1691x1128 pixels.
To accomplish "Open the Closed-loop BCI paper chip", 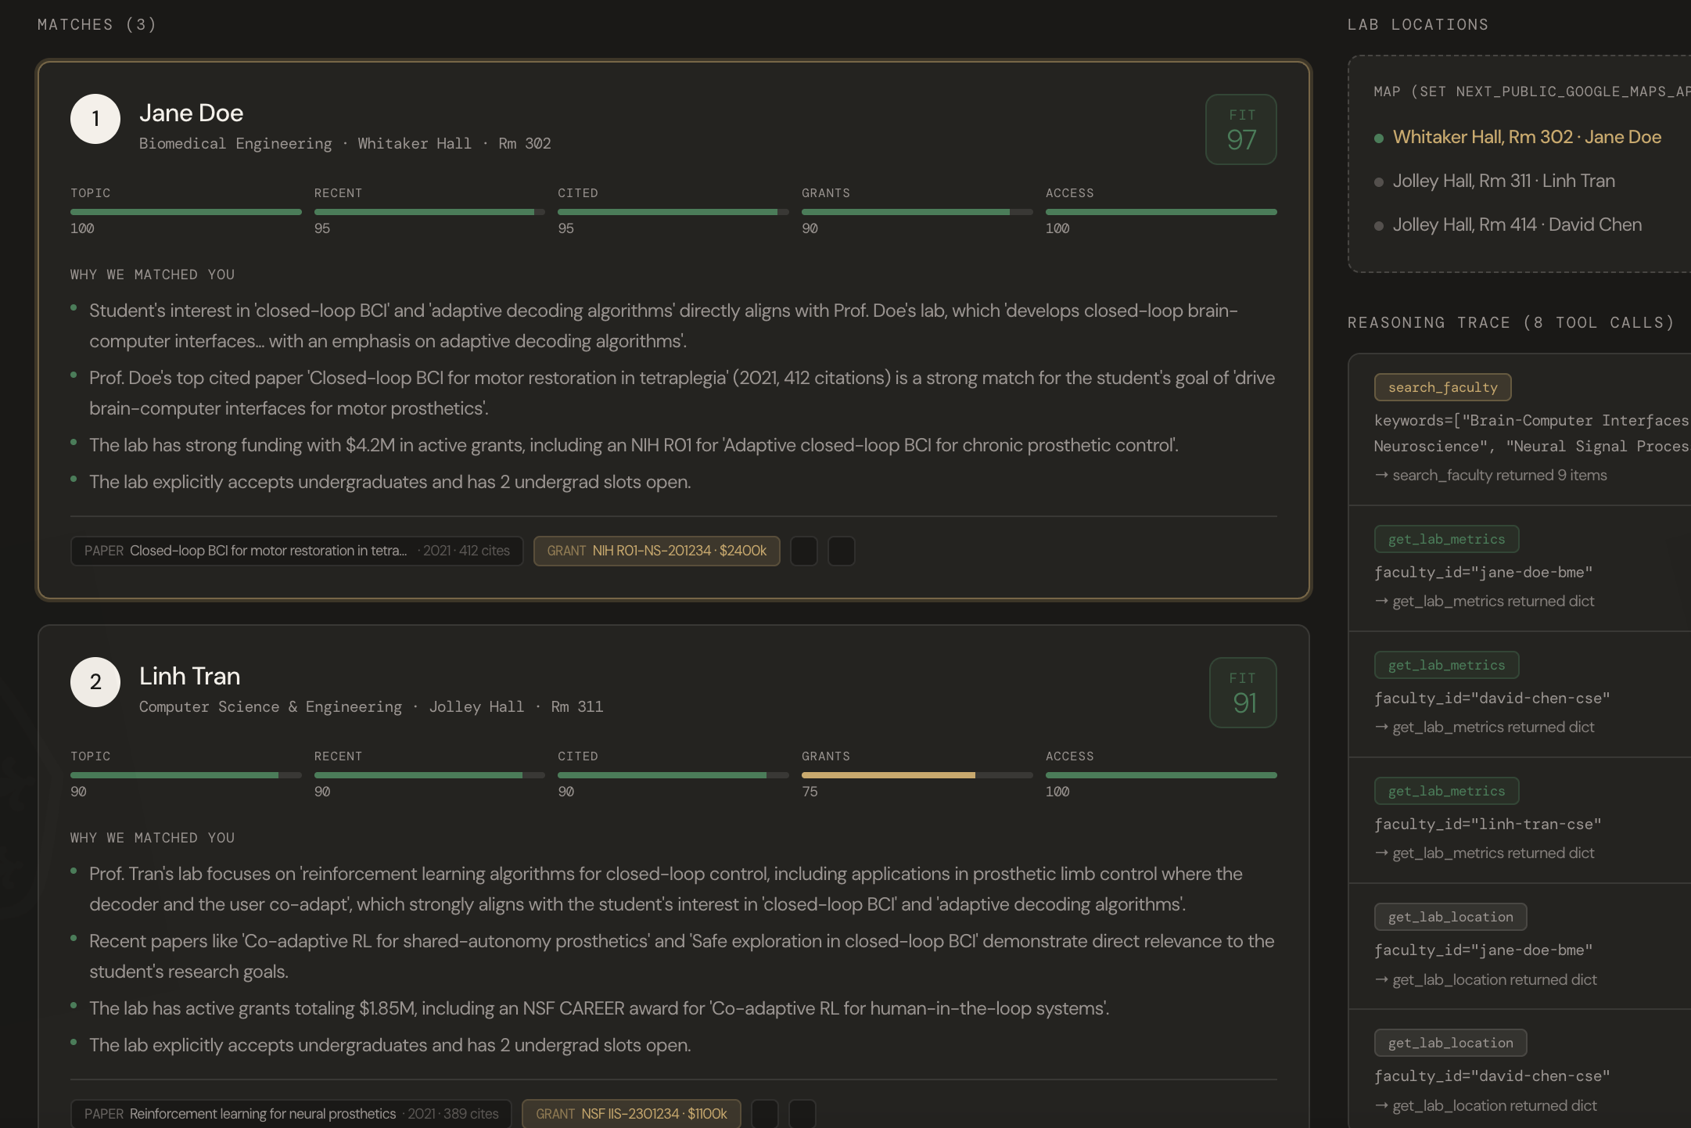I will 296,551.
